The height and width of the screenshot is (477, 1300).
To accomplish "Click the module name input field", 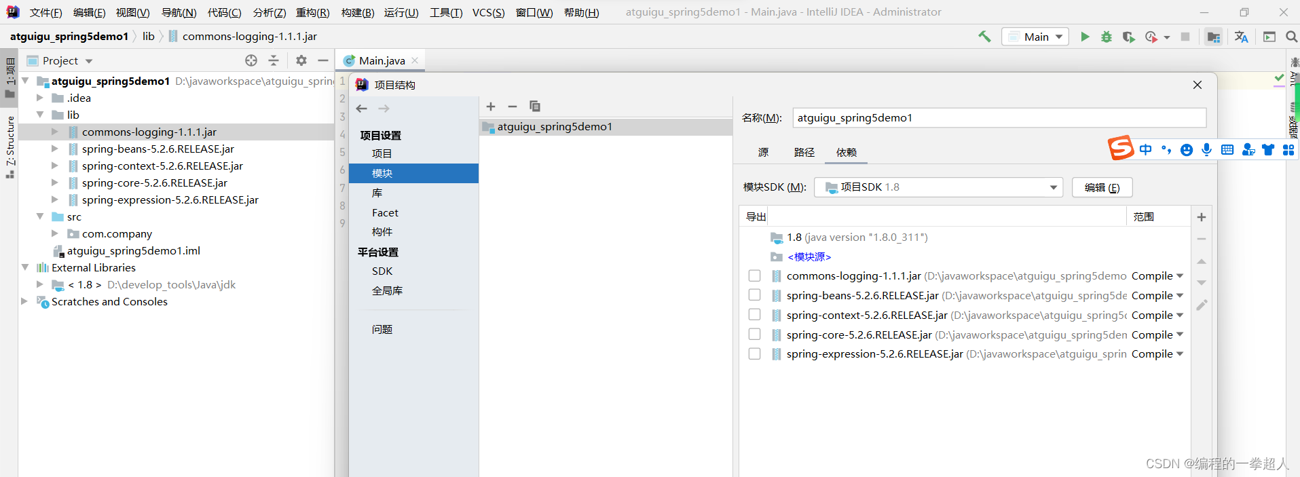I will 999,118.
